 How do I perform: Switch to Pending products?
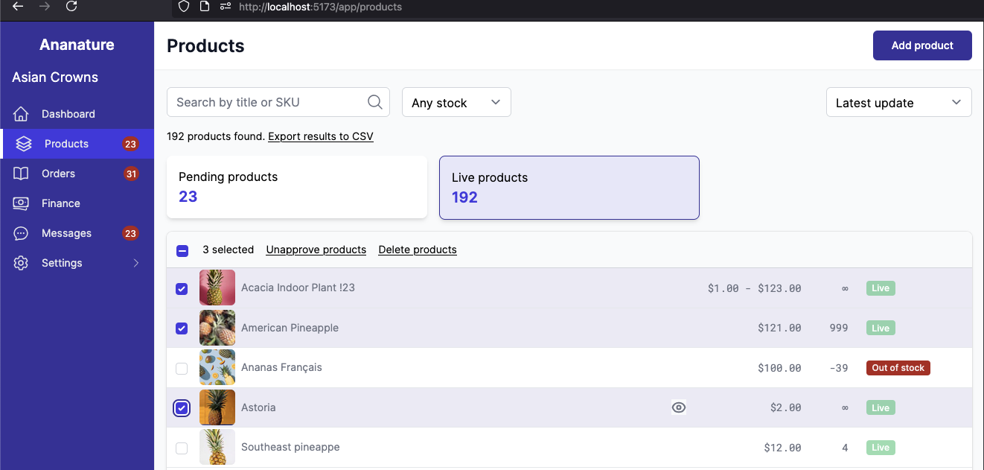(x=296, y=187)
